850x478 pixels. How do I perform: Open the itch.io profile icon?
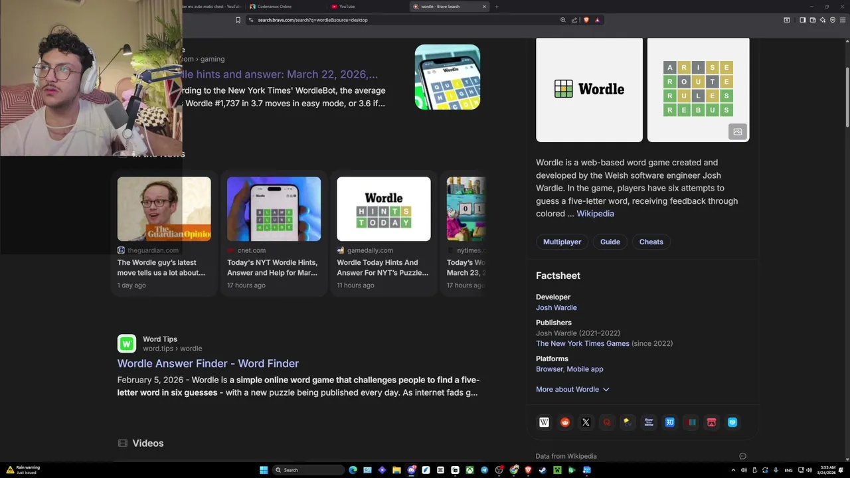point(711,422)
